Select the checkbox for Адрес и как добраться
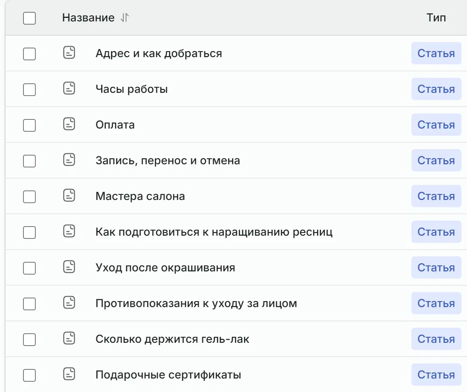The height and width of the screenshot is (392, 467). point(29,54)
